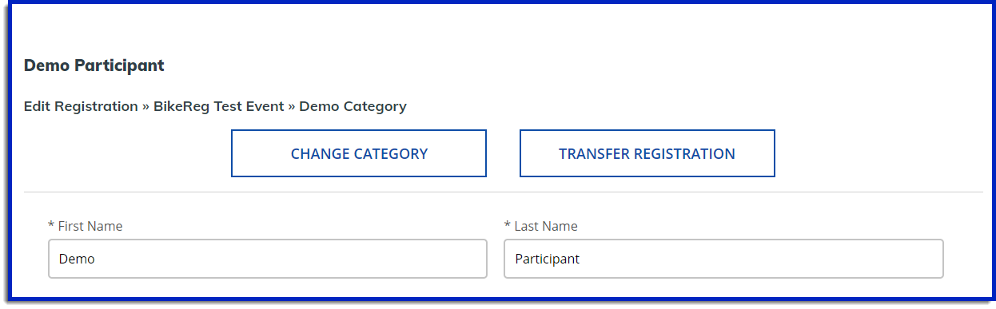Click the » separator before Demo Category
The image size is (996, 309).
[x=292, y=106]
